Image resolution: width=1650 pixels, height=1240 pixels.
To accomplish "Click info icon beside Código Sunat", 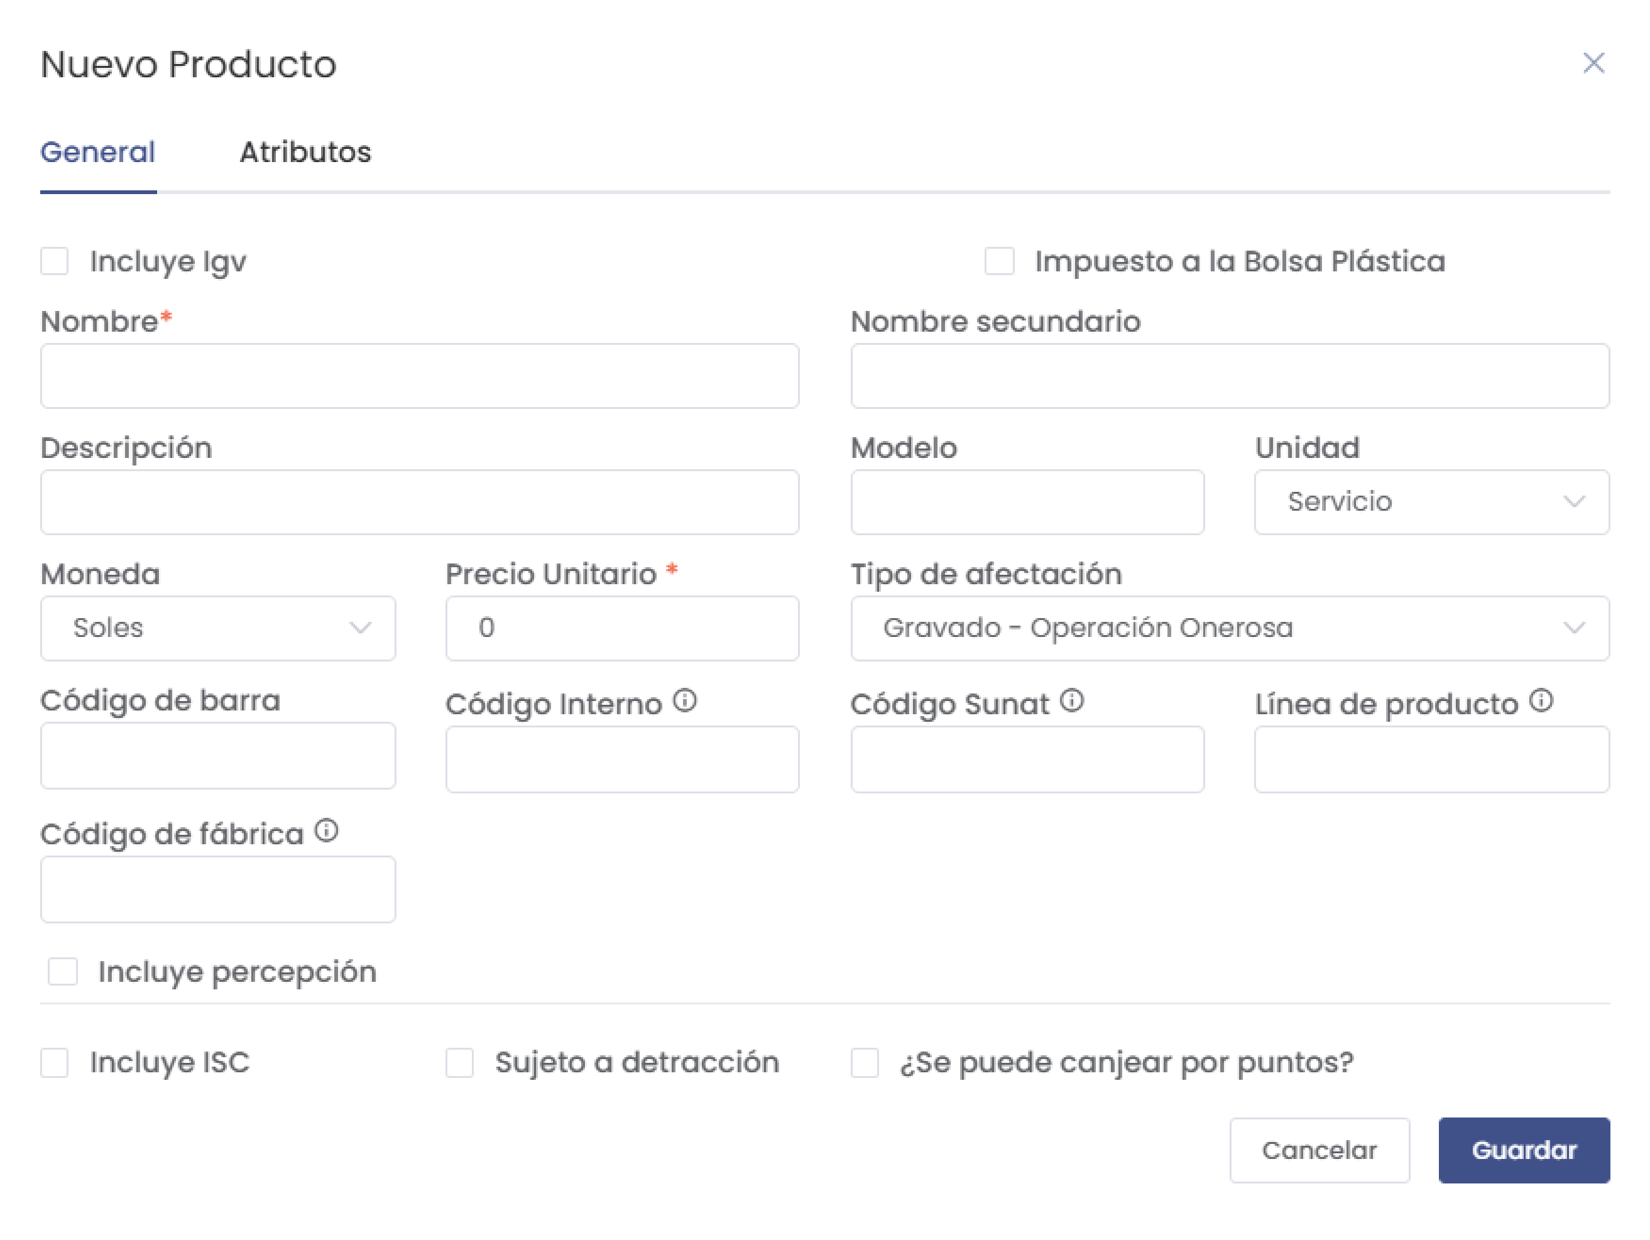I will 1072,701.
